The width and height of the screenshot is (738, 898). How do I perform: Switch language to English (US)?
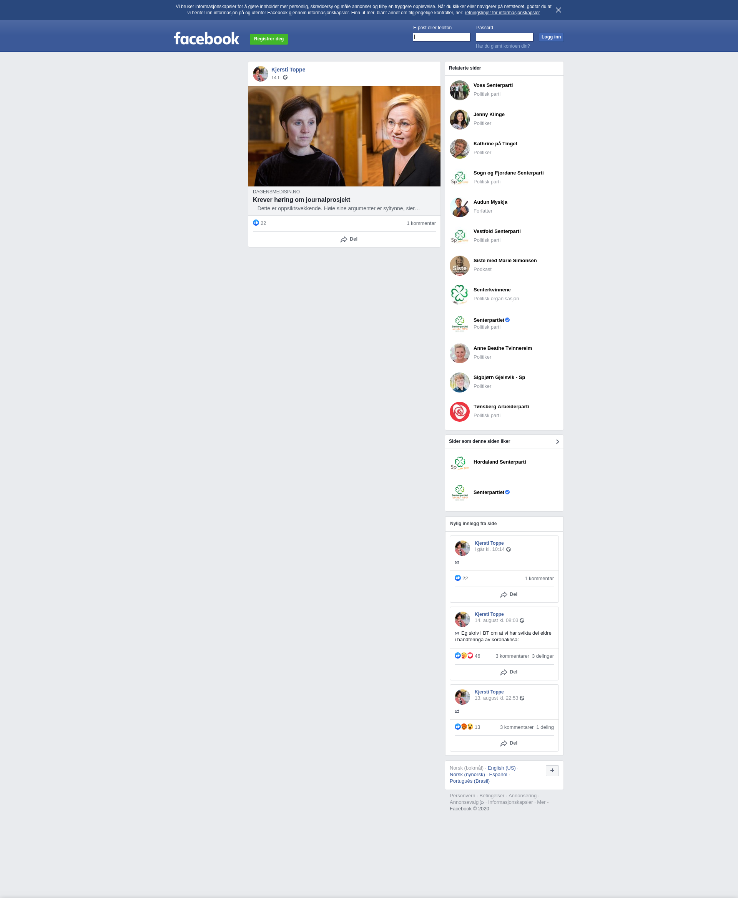pyautogui.click(x=502, y=768)
